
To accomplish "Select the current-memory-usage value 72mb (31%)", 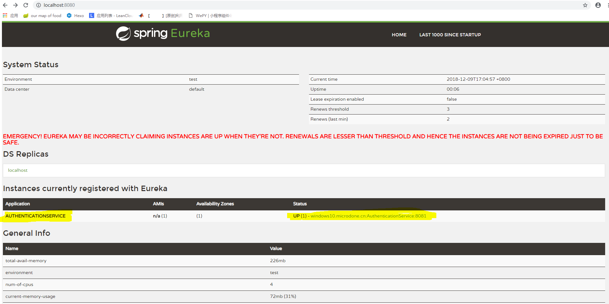I will (283, 296).
